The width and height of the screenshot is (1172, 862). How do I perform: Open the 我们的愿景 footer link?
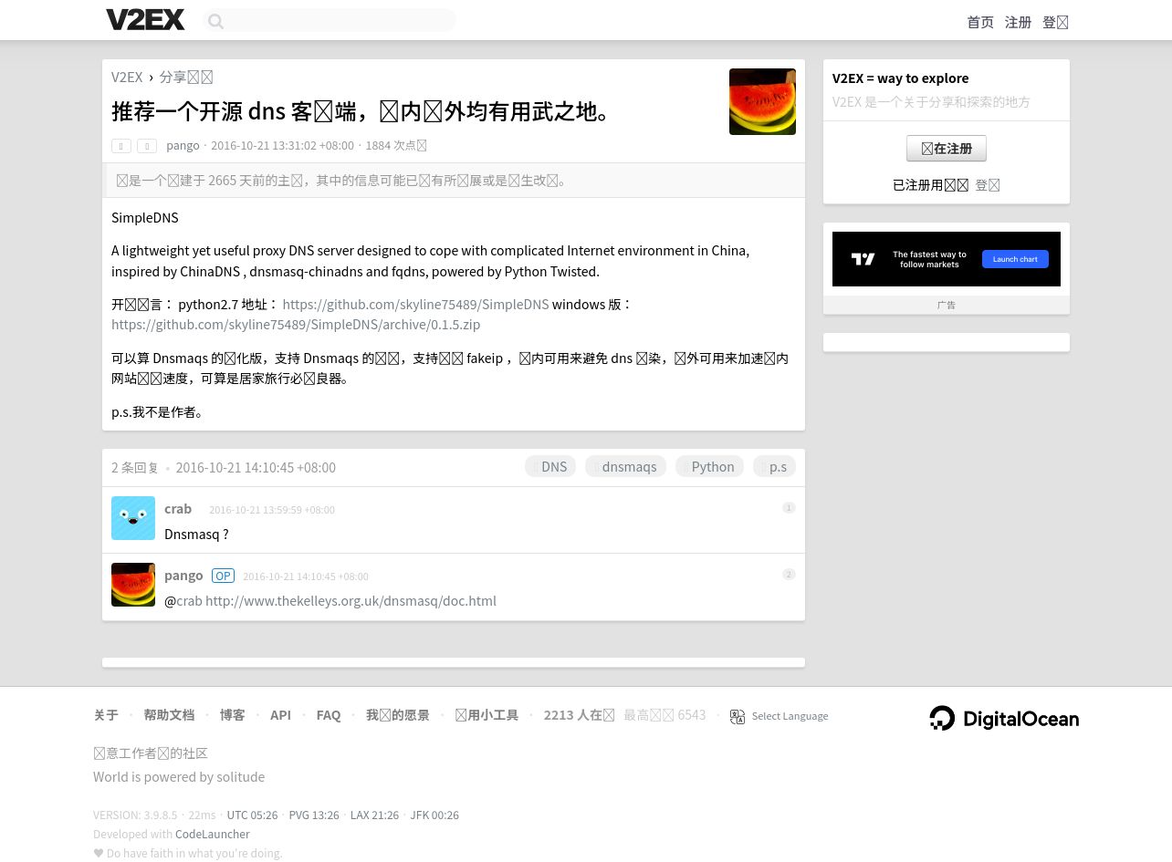click(398, 715)
